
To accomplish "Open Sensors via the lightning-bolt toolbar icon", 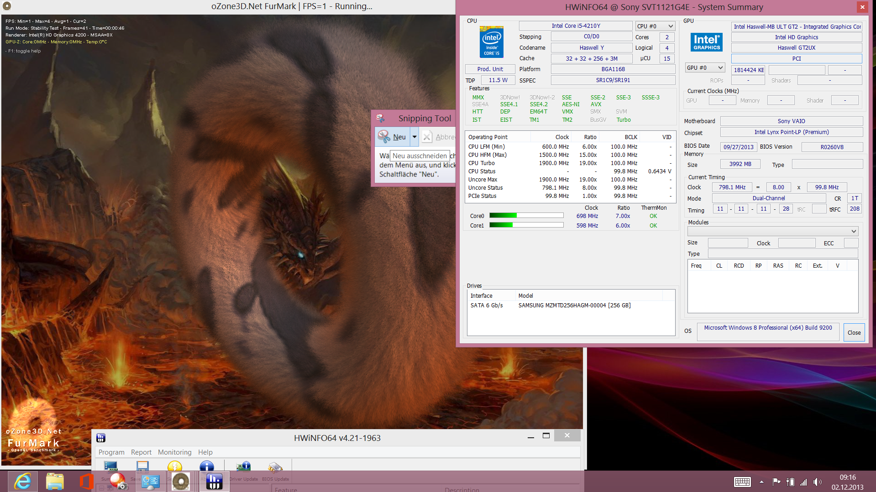I will [174, 466].
